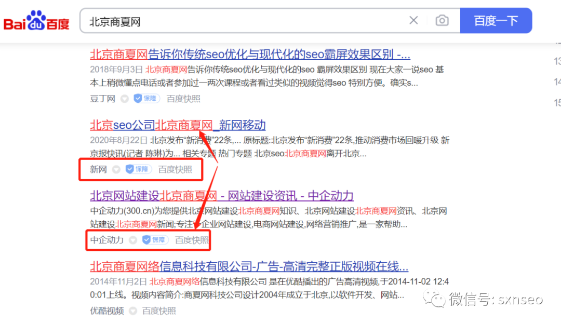Screen dimensions: 561x324
Task: Expand the dropdown arrow next to 豆丁网
Action: [125, 99]
